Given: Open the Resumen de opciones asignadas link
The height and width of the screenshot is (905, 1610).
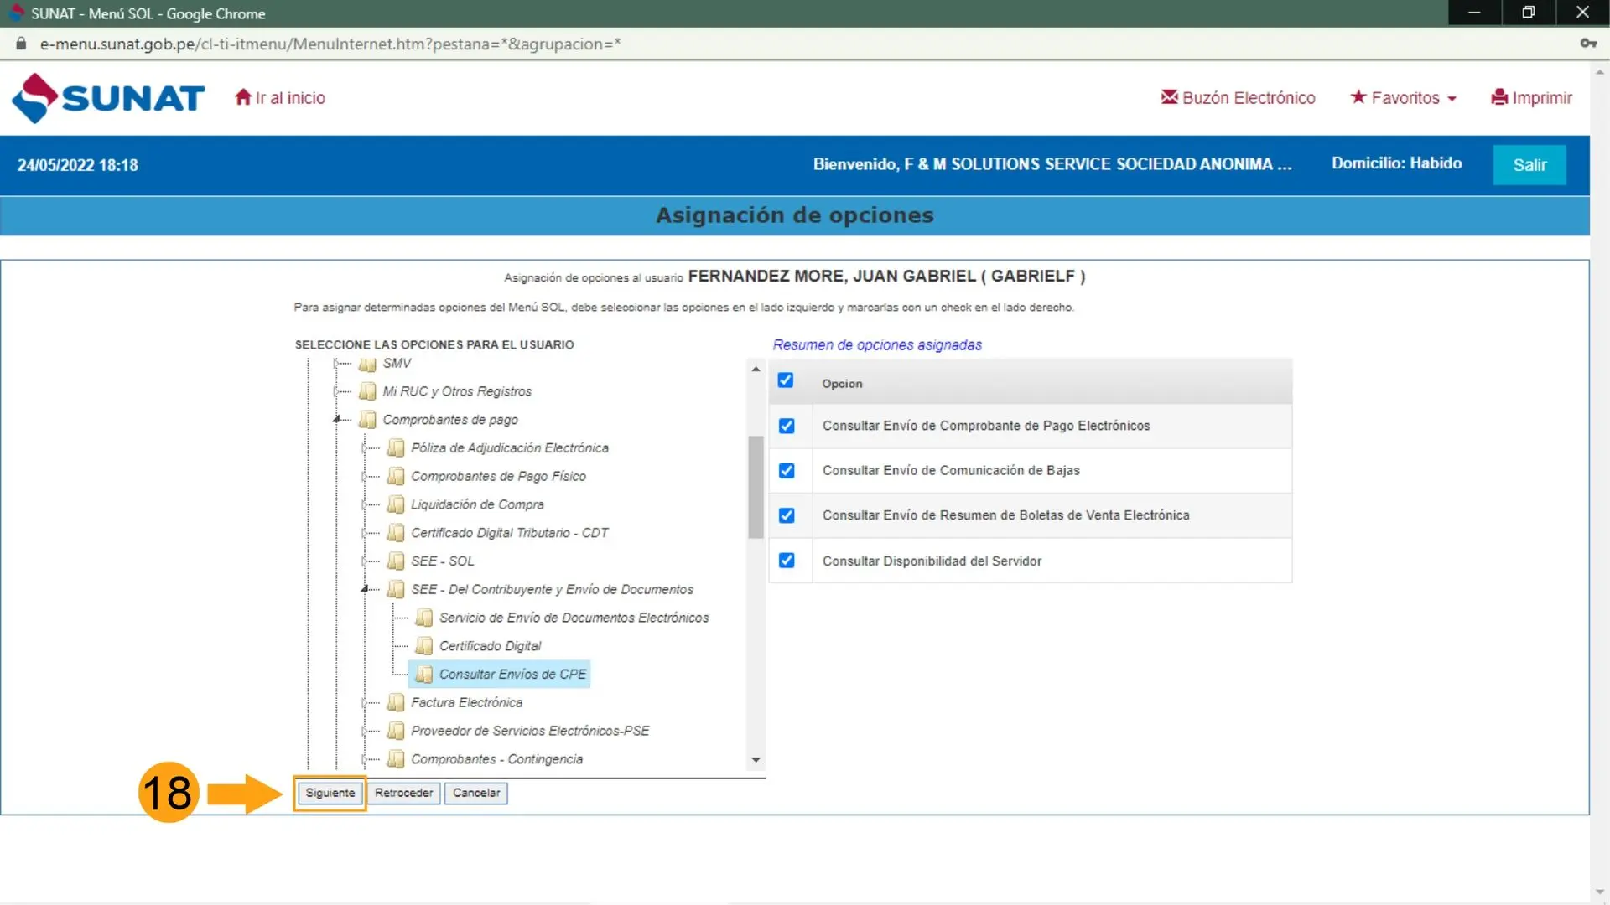Looking at the screenshot, I should [877, 344].
